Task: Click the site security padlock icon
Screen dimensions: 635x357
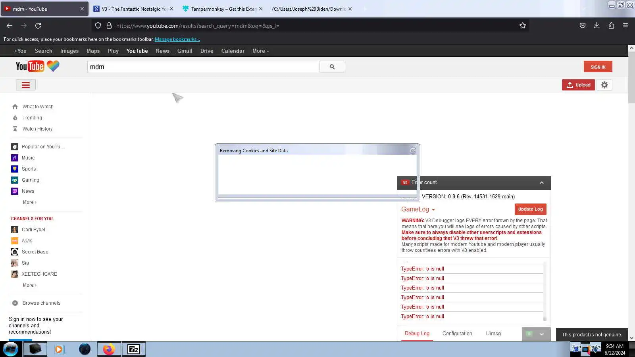Action: pyautogui.click(x=109, y=26)
